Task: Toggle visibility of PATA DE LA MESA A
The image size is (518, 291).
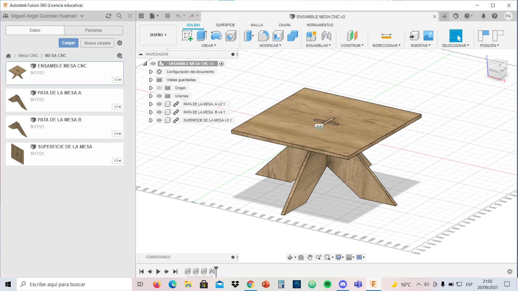Action: tap(159, 104)
